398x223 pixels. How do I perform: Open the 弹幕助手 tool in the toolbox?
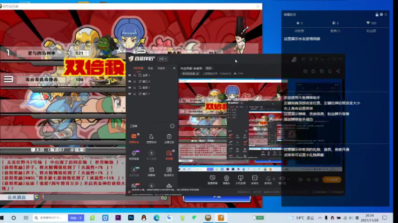(x=134, y=138)
